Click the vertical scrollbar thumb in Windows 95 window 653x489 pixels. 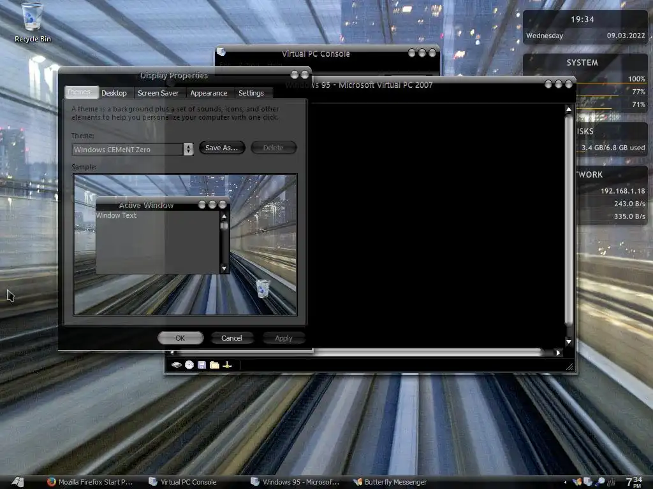click(x=568, y=220)
